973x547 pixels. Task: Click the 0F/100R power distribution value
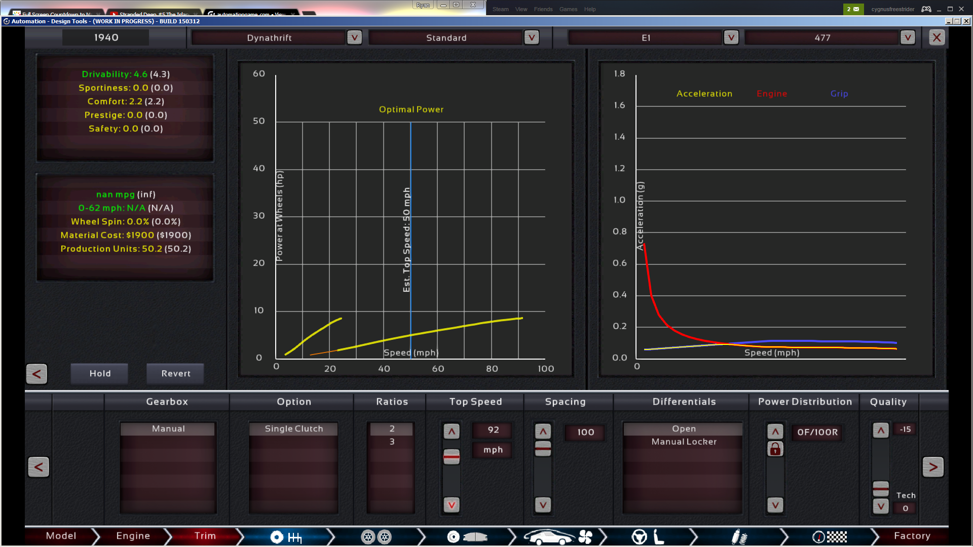coord(817,432)
